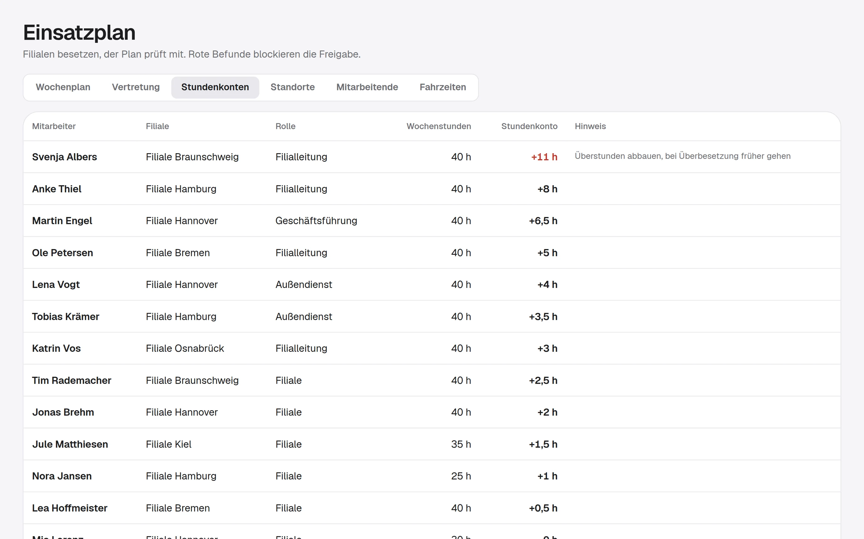
Task: Click the +2,5 h balance value
Action: (x=543, y=380)
